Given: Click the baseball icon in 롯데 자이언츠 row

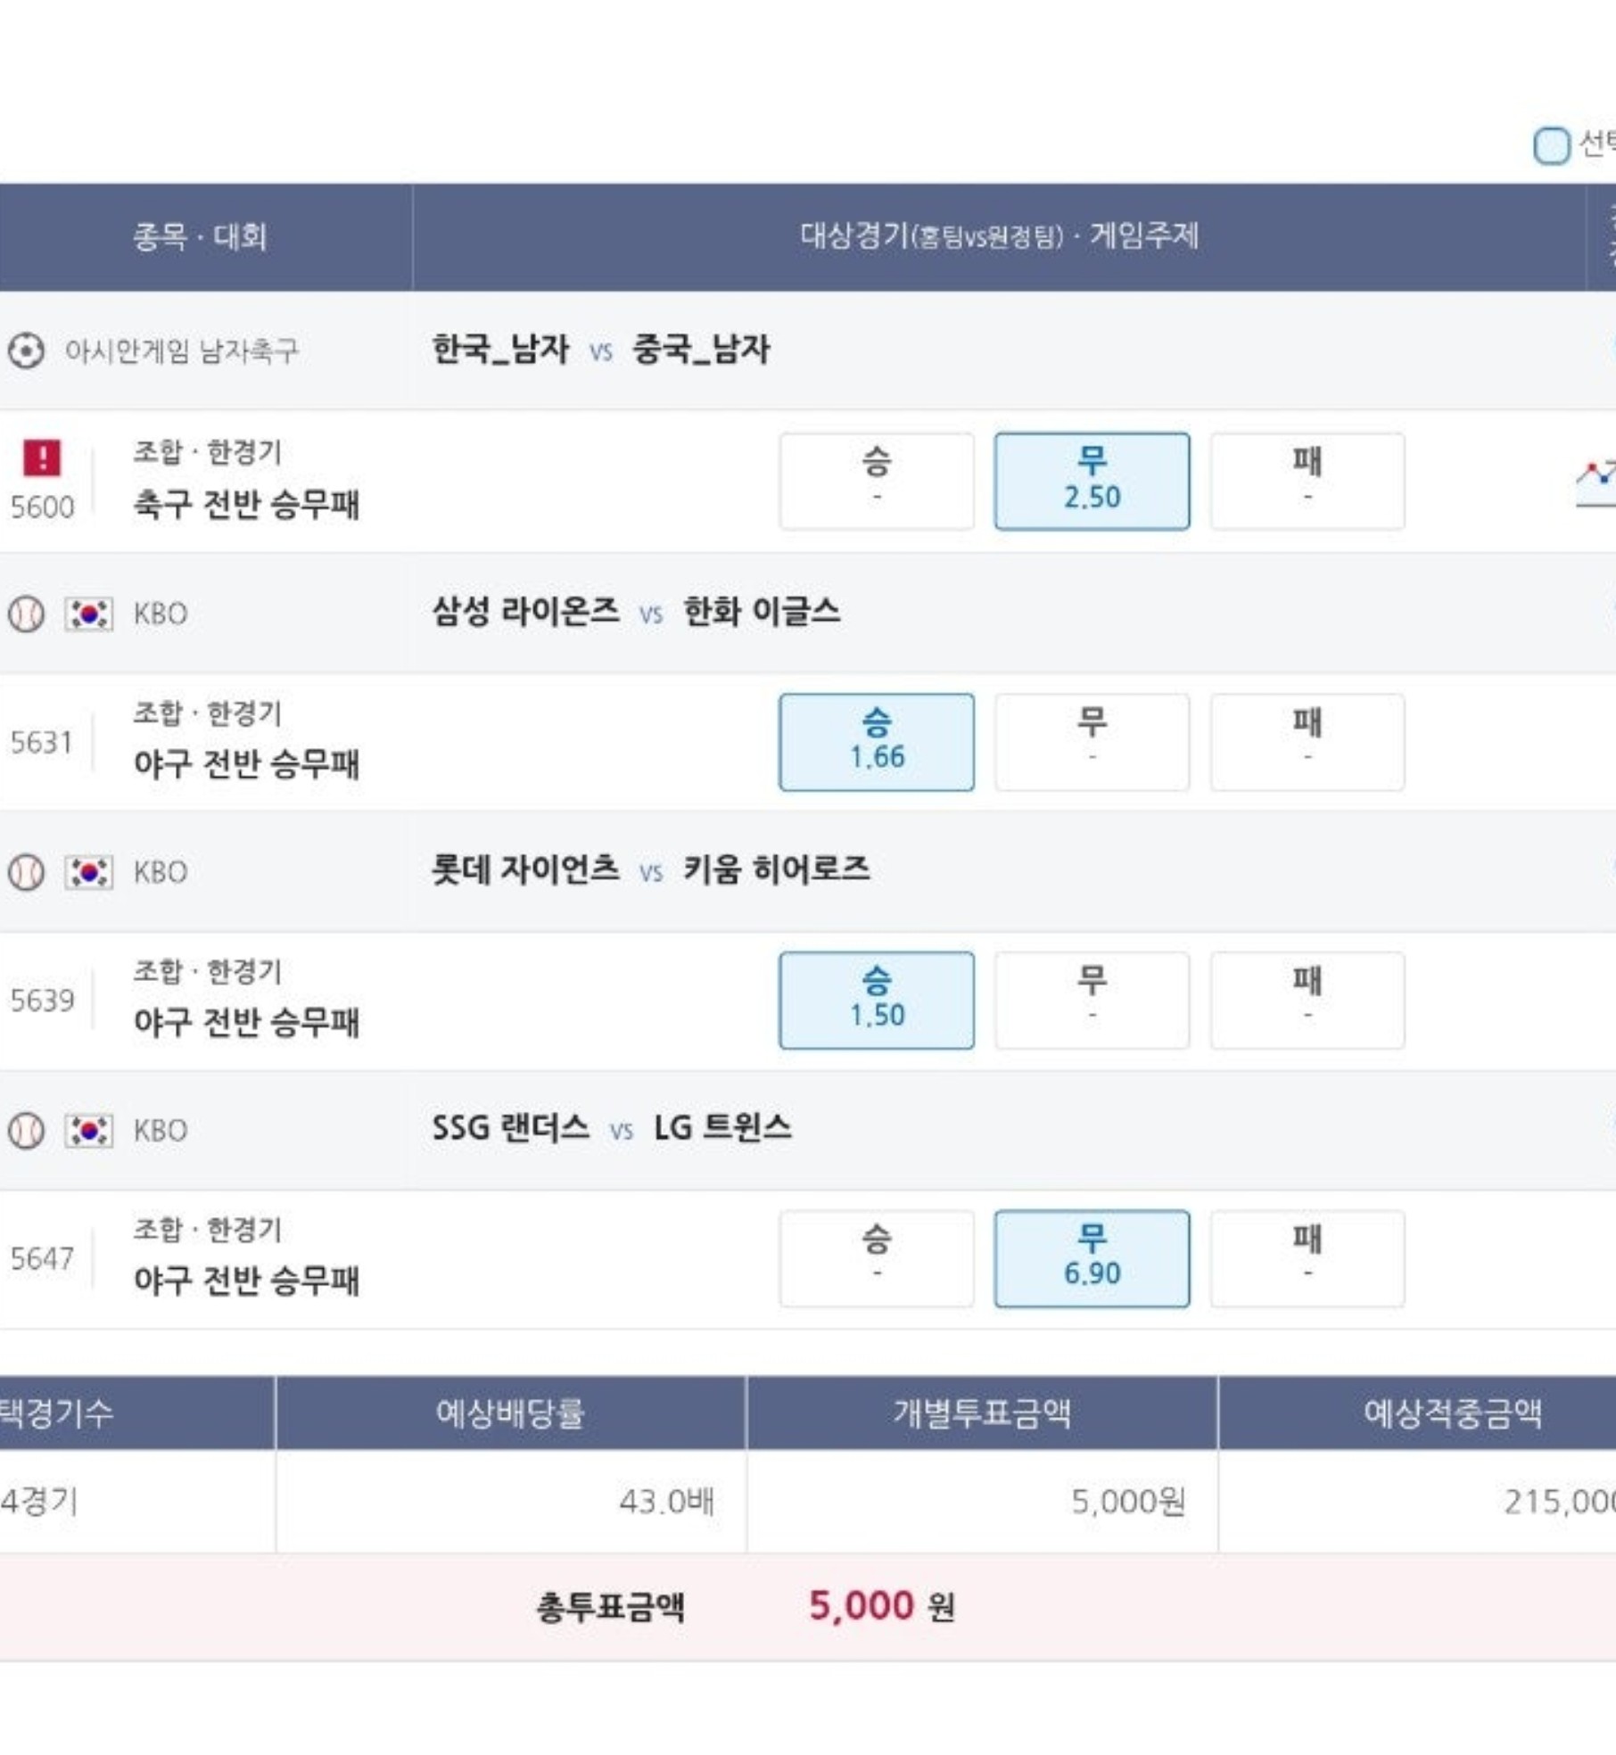Looking at the screenshot, I should [x=26, y=871].
